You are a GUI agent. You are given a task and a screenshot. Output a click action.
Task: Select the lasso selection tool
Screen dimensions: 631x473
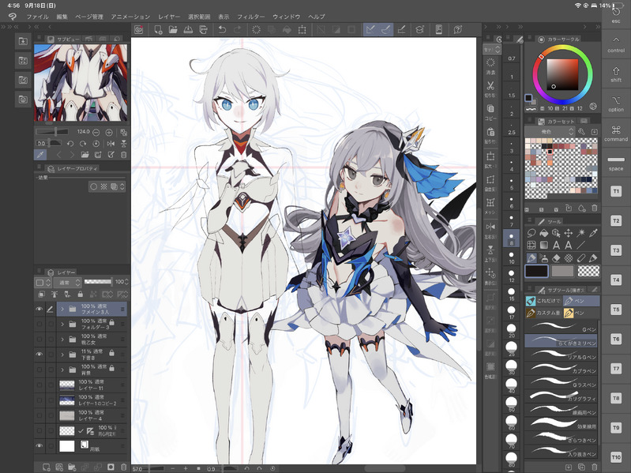(531, 233)
